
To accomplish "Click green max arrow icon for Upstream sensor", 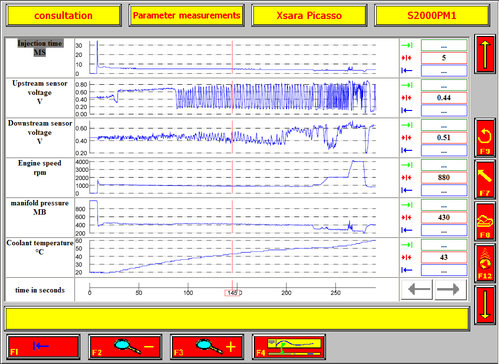I will coord(407,85).
